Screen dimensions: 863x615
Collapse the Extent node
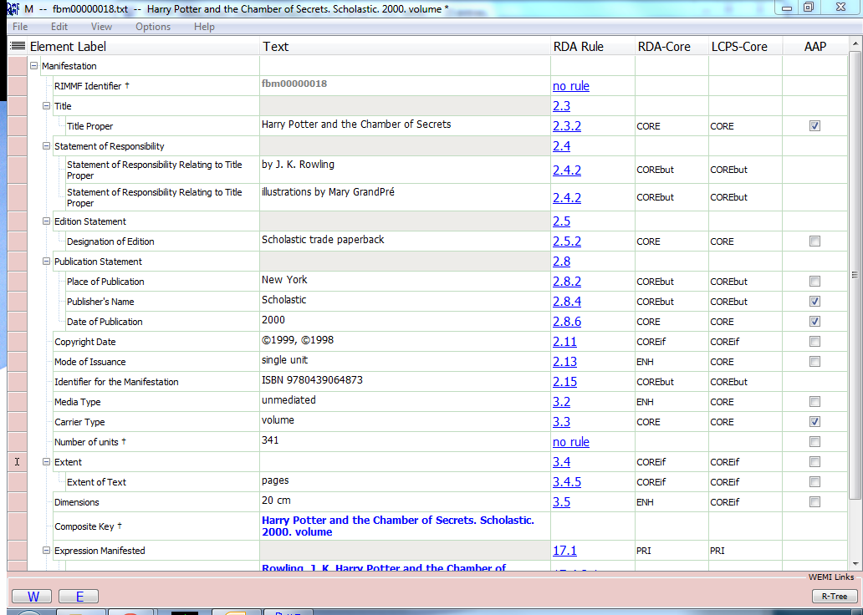pos(47,461)
